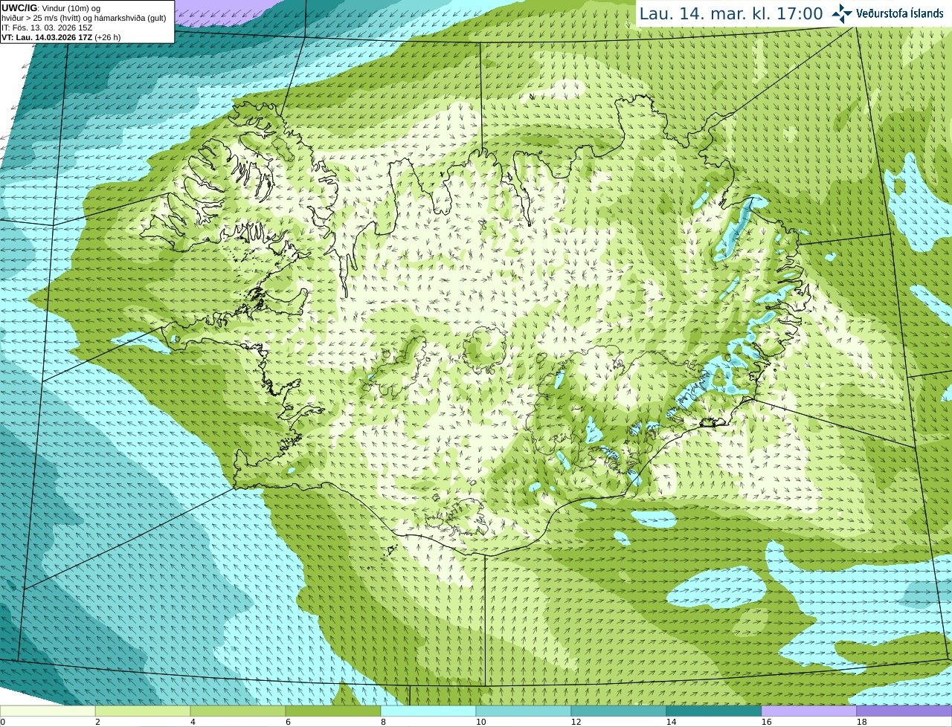
Task: Pick the 16–18 m/s light purple legend swatch
Action: pos(809,711)
